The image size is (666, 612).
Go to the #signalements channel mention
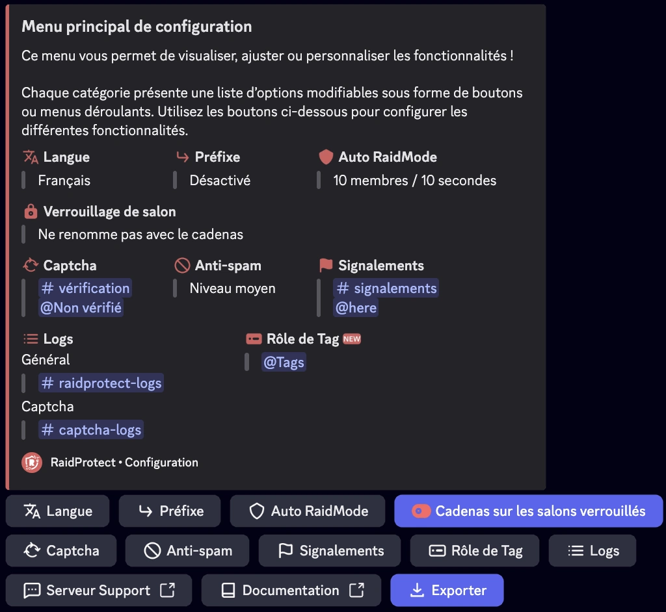tap(386, 288)
